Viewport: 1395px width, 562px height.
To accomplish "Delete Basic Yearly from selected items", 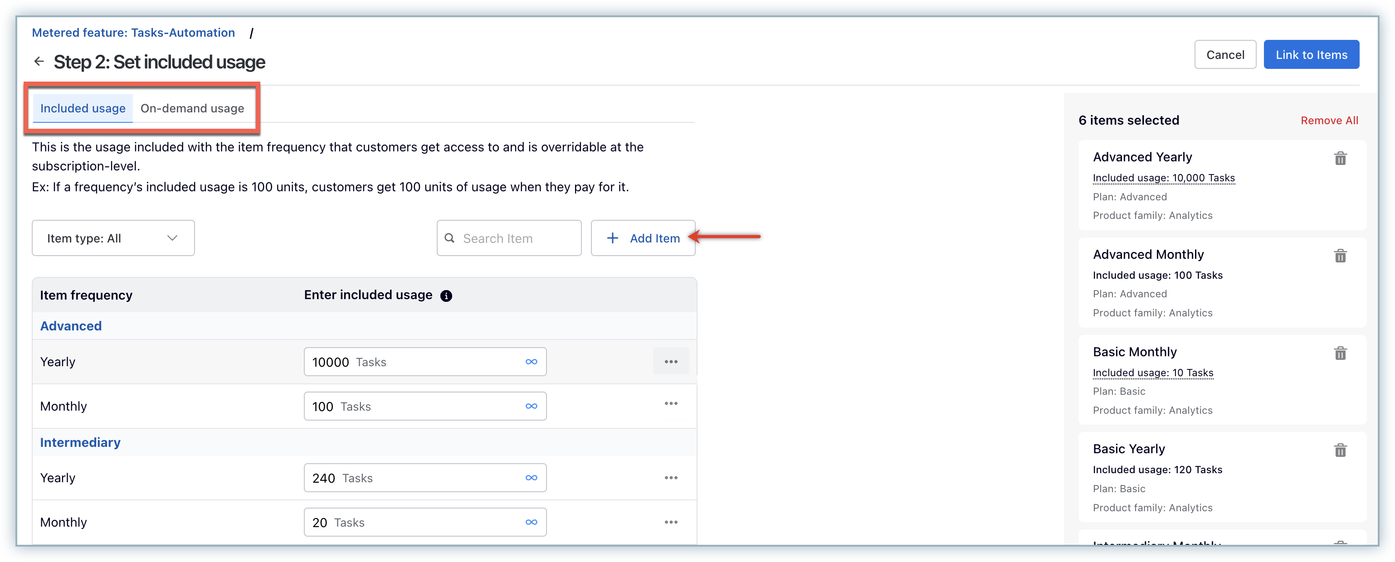I will pos(1340,450).
